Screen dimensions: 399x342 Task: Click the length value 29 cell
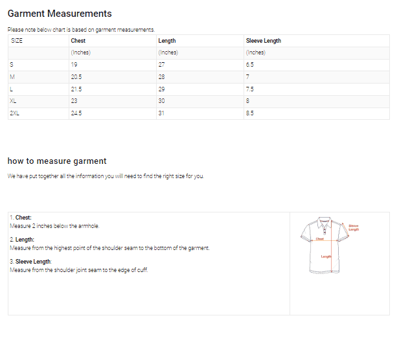(x=162, y=89)
